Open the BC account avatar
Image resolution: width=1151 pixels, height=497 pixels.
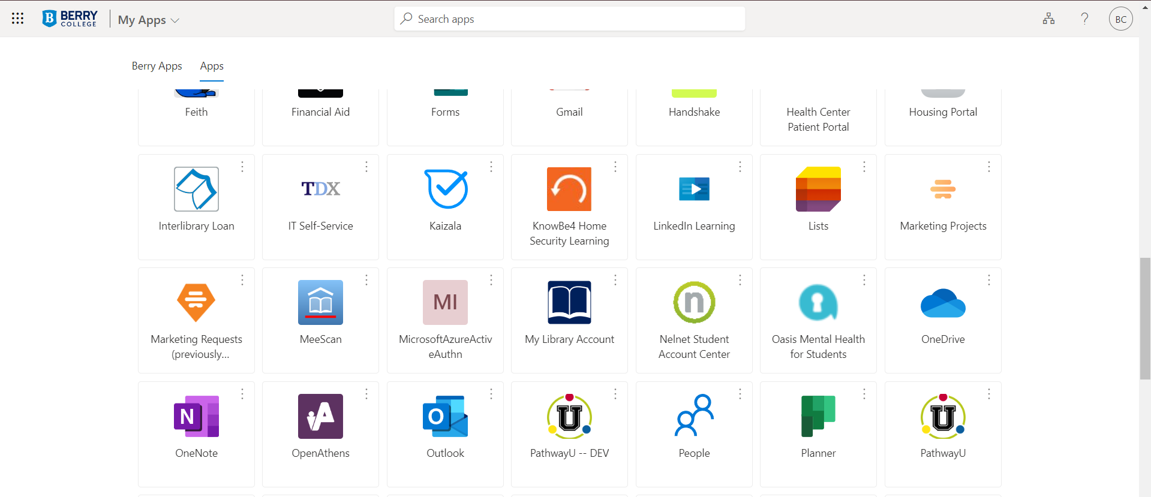(1120, 19)
